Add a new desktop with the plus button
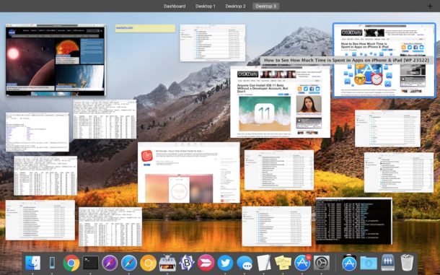Screen dimensions: 440x275 (430, 6)
